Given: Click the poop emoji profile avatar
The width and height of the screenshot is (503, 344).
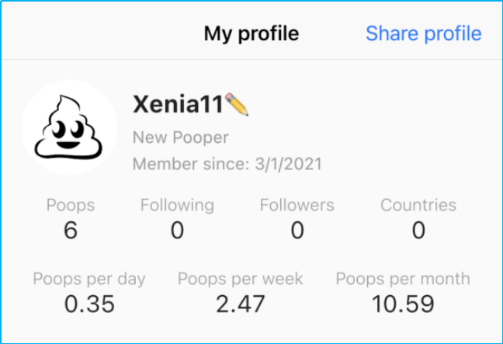Looking at the screenshot, I should point(69,127).
